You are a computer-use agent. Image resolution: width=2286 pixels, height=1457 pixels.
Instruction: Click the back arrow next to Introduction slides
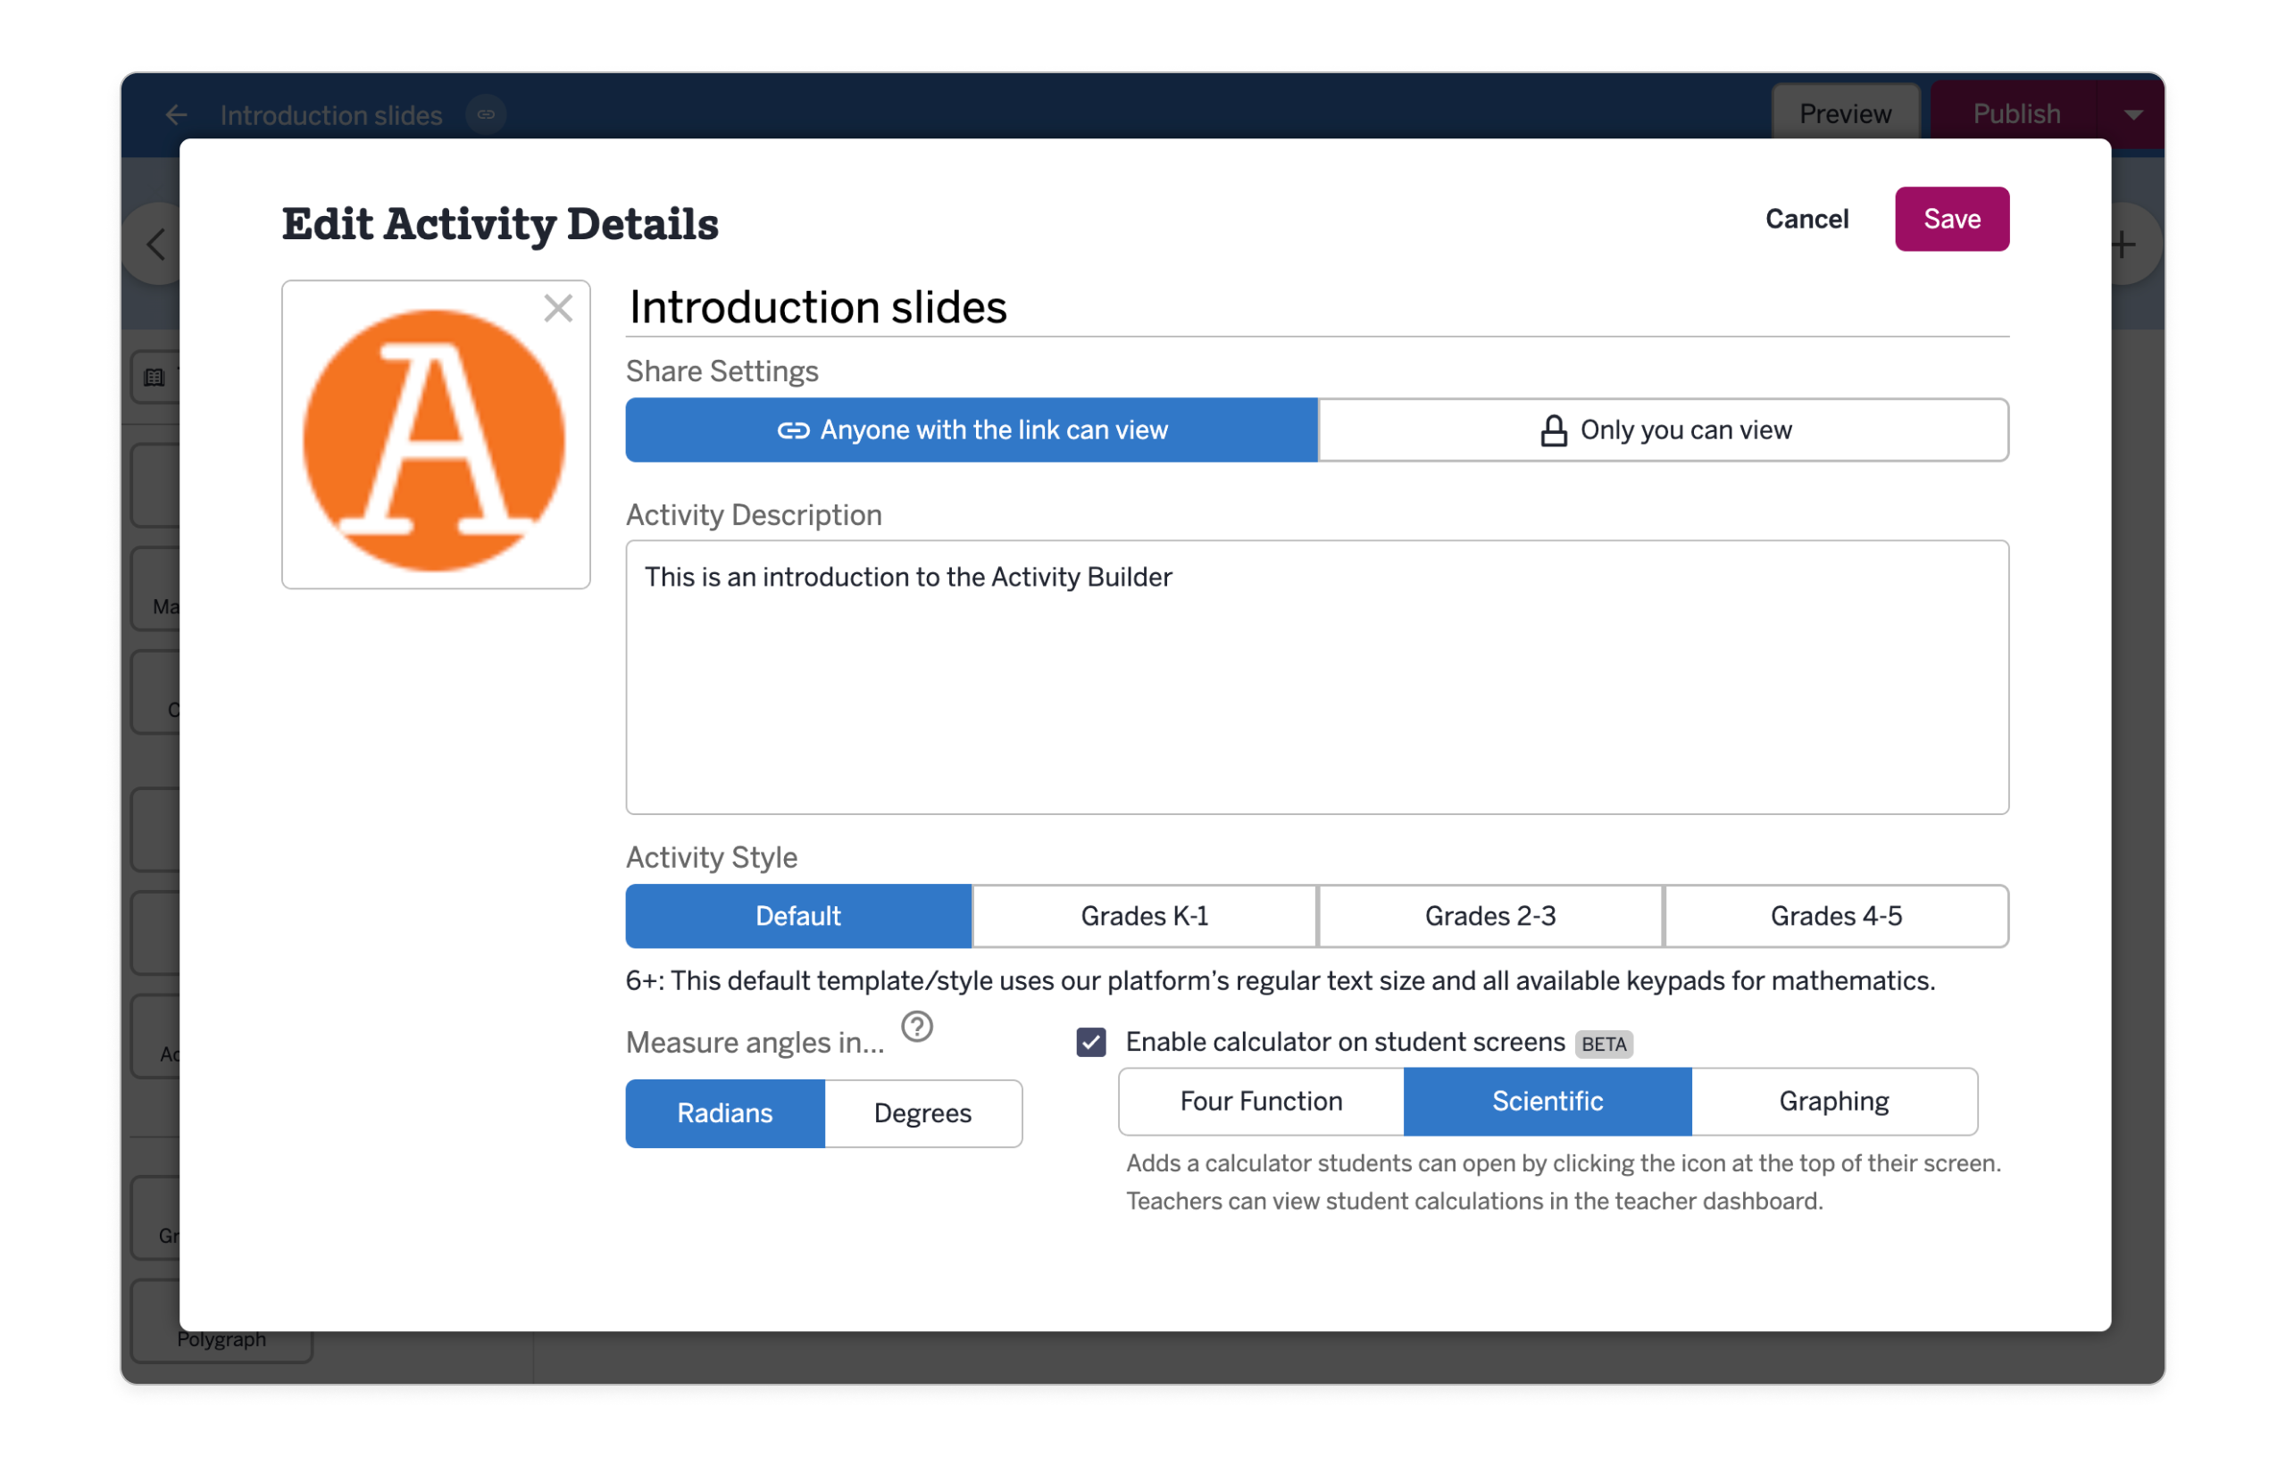click(x=176, y=115)
